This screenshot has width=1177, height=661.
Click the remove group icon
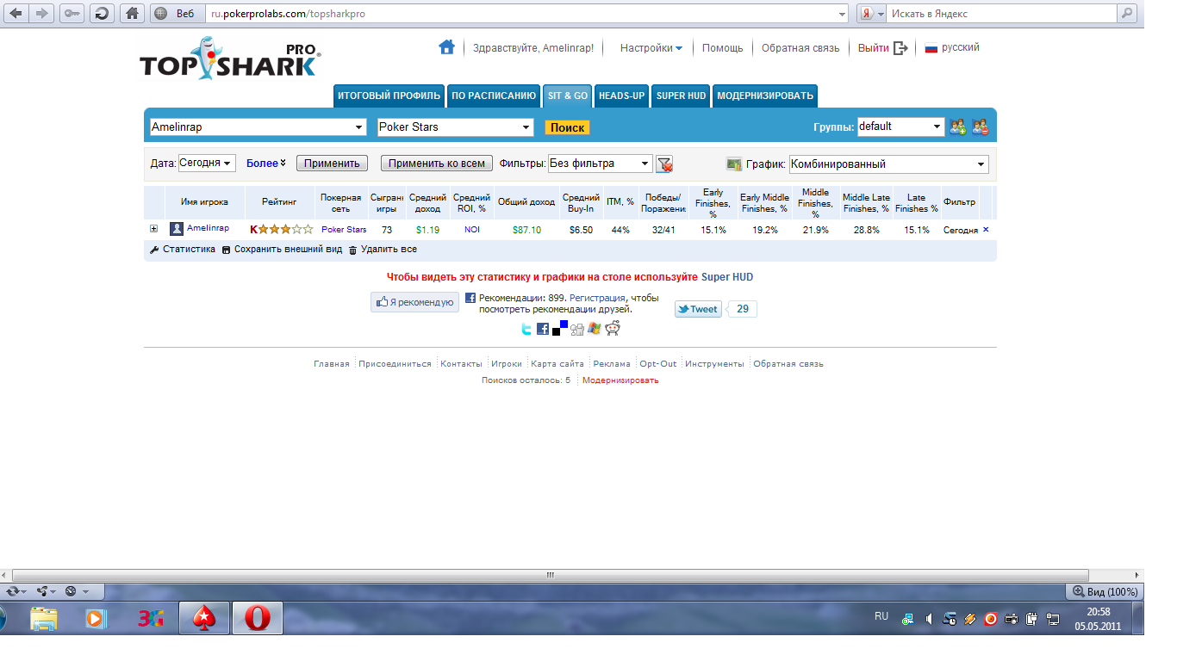(x=980, y=127)
